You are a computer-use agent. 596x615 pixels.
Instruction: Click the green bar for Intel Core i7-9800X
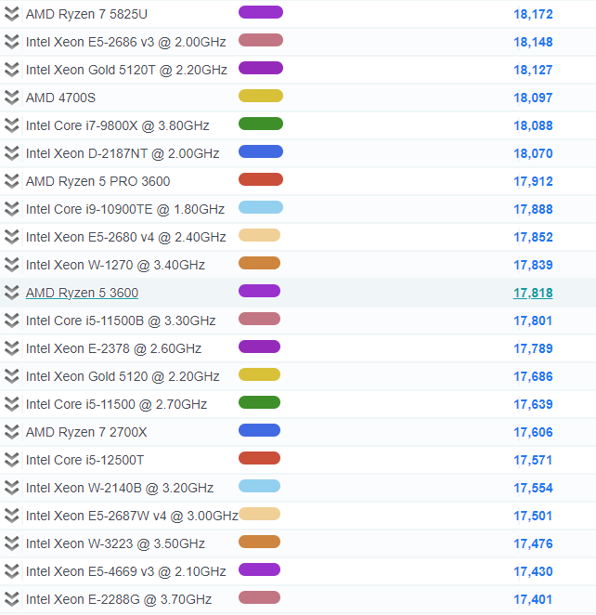[x=261, y=124]
